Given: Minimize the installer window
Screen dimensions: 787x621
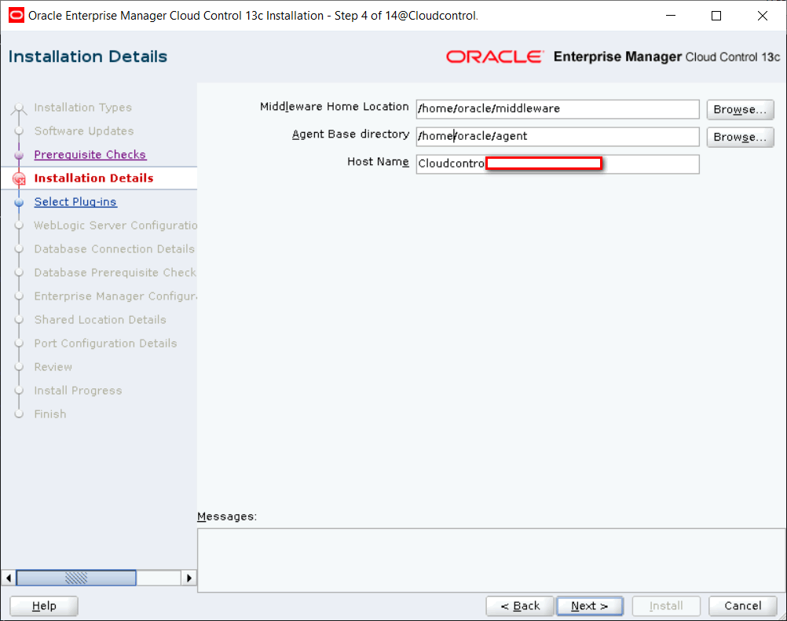Looking at the screenshot, I should point(671,16).
